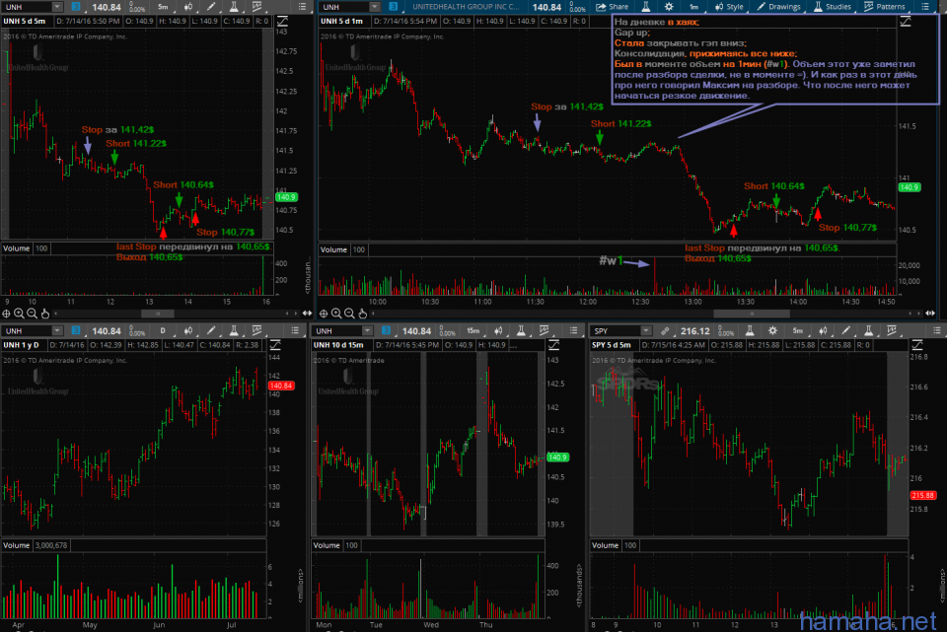Open SPY symbol dropdown
Image resolution: width=947 pixels, height=632 pixels.
click(x=645, y=330)
